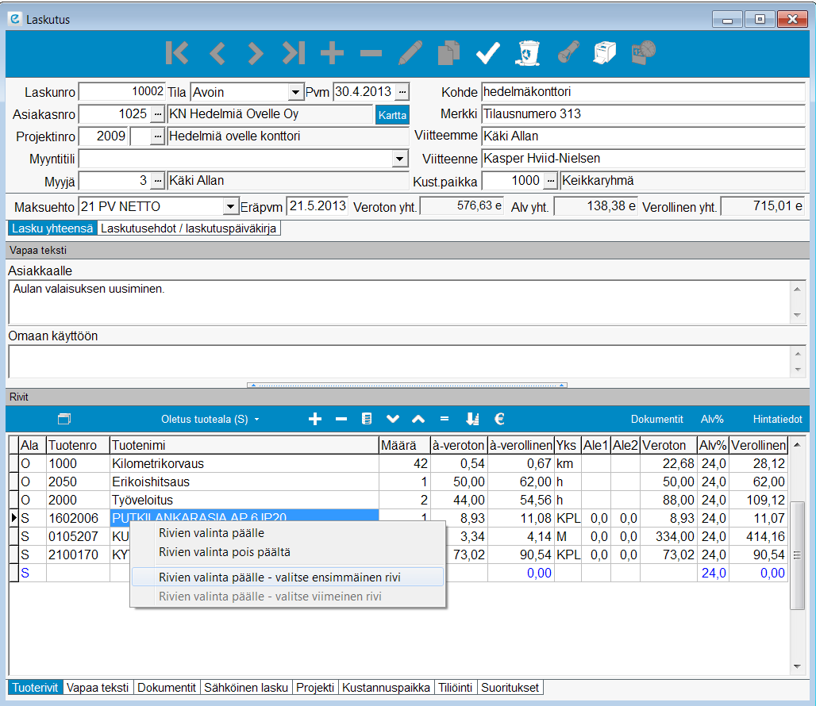Go to first invoice record
The image size is (816, 706).
[x=177, y=53]
